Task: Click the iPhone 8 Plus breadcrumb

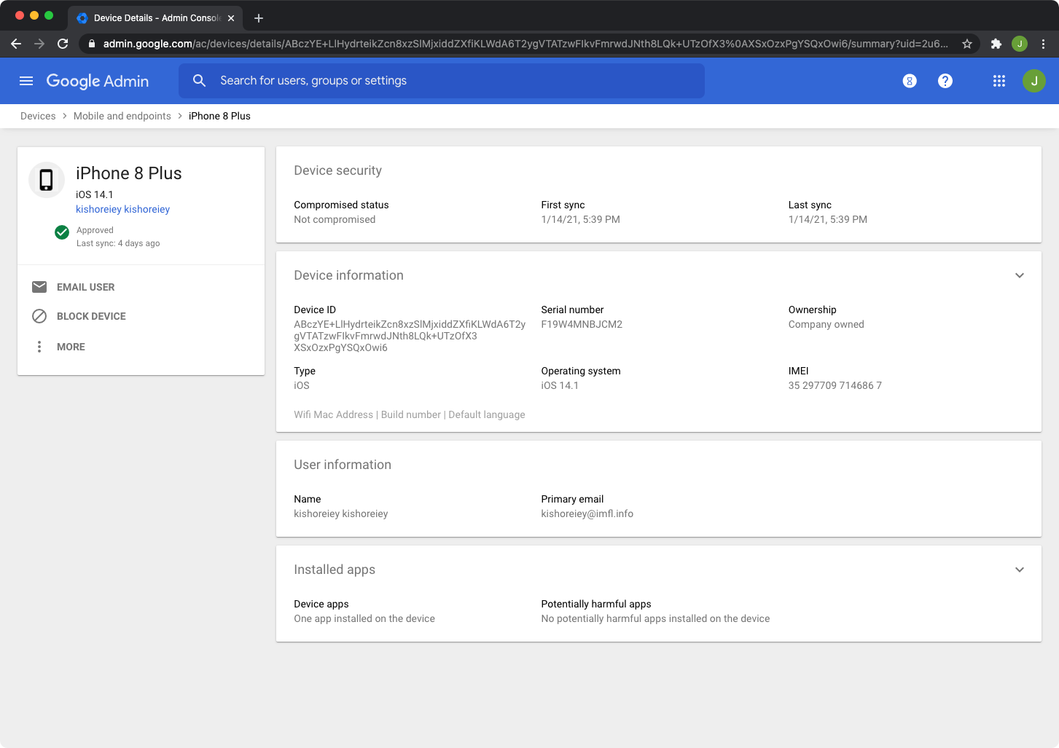Action: 219,116
